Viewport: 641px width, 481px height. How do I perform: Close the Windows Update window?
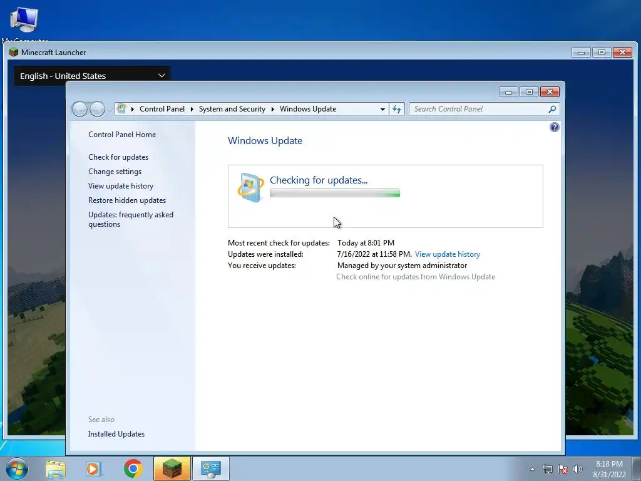[x=550, y=92]
